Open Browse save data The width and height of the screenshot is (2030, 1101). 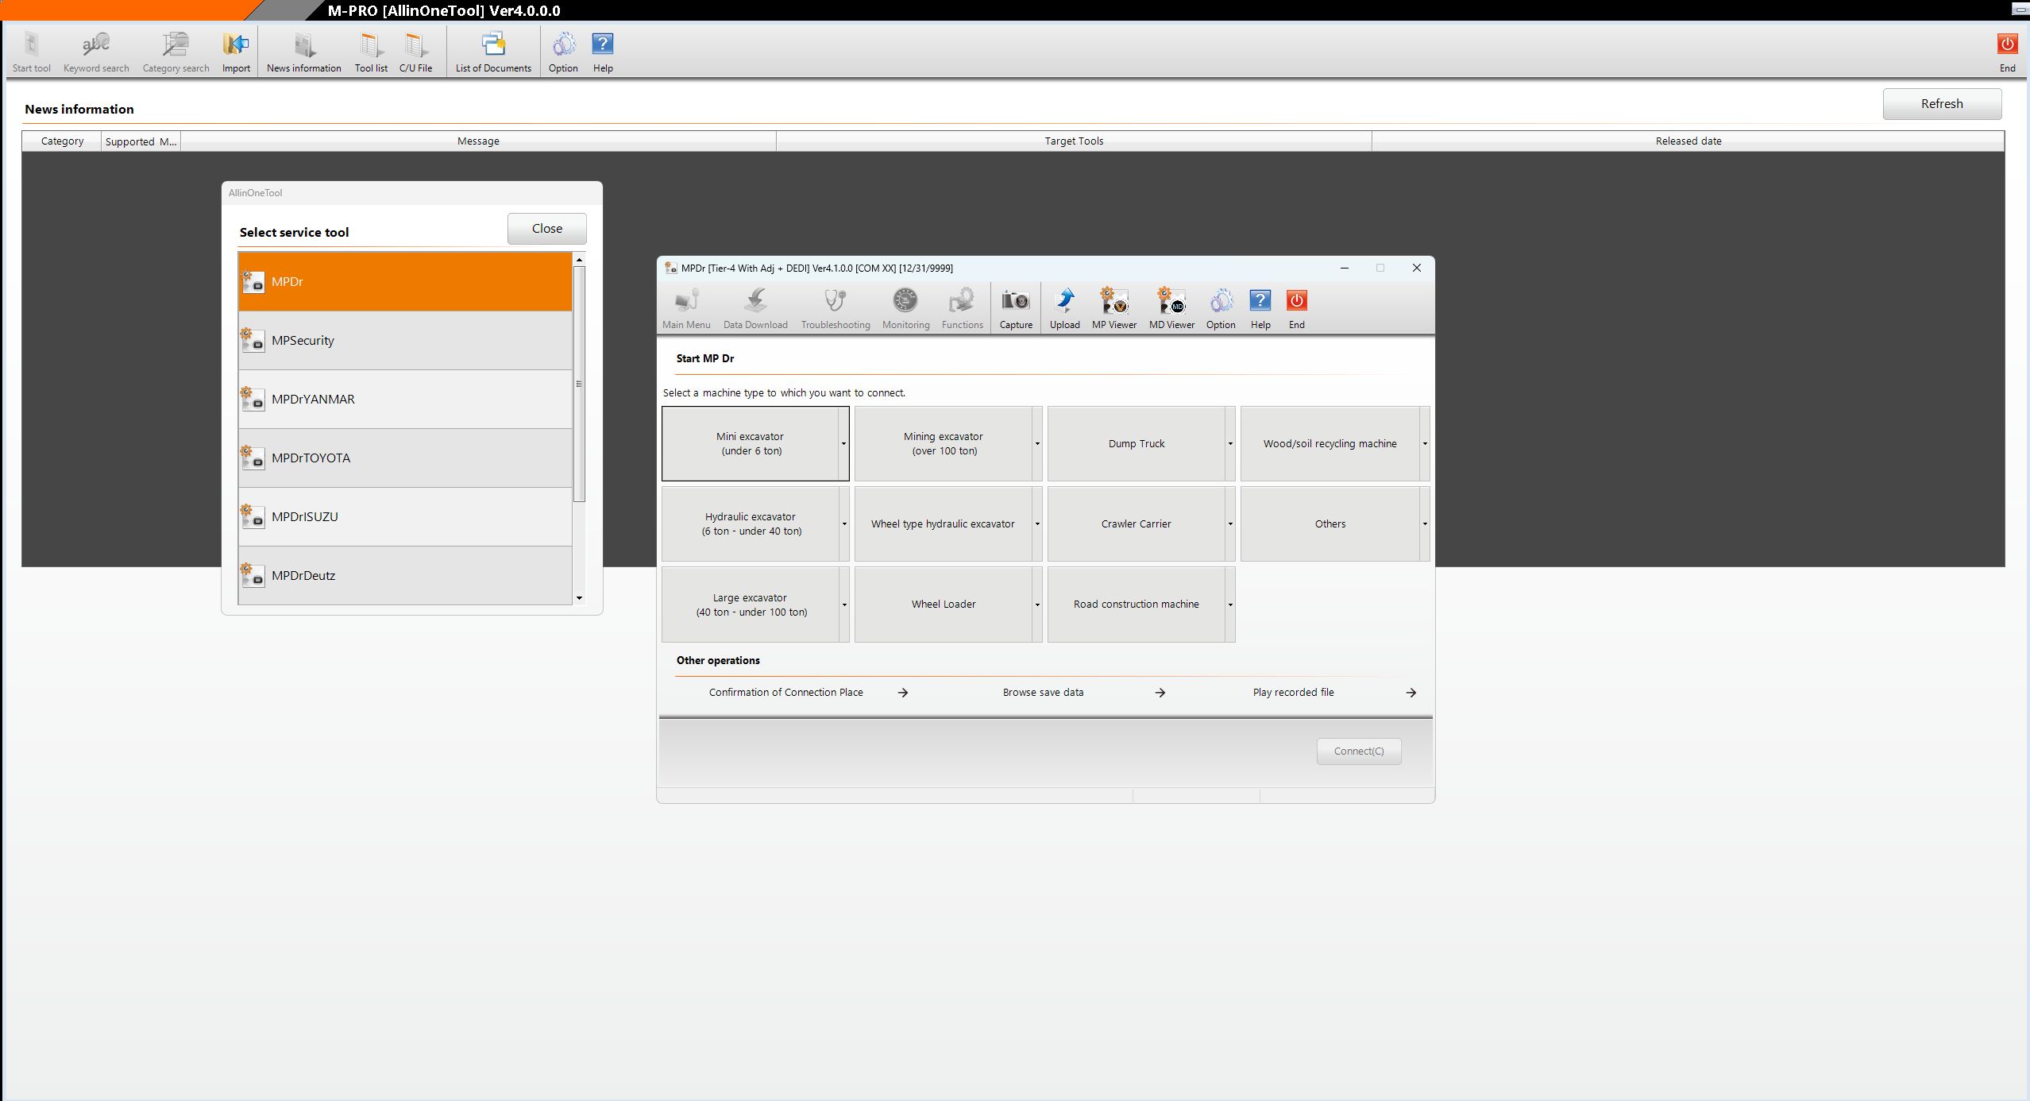pyautogui.click(x=1084, y=693)
